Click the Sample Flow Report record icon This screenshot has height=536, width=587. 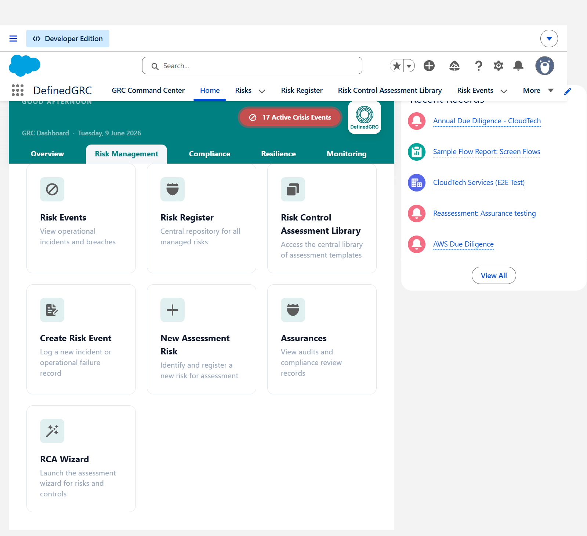click(x=417, y=152)
